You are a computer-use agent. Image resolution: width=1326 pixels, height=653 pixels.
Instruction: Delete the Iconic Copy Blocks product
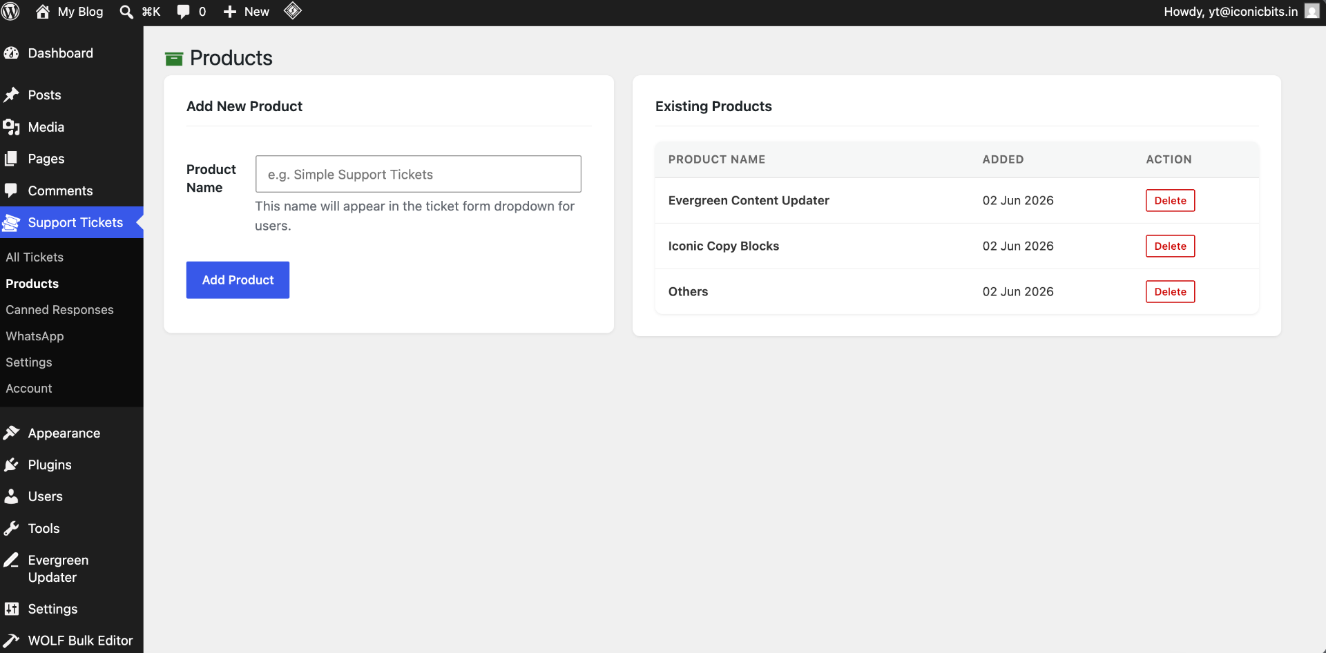tap(1170, 246)
